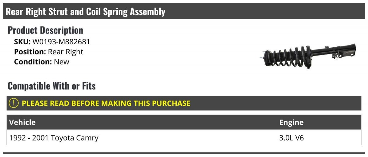
Task: Click the Product Description heading
Action: pyautogui.click(x=45, y=30)
